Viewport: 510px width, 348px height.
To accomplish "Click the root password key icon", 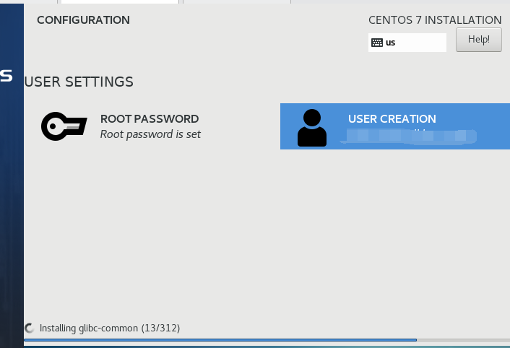I will (64, 126).
